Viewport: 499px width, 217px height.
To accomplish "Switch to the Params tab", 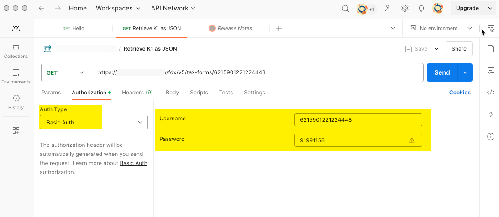I will 51,93.
